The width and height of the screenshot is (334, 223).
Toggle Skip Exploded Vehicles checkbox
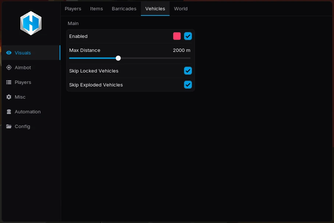(188, 85)
